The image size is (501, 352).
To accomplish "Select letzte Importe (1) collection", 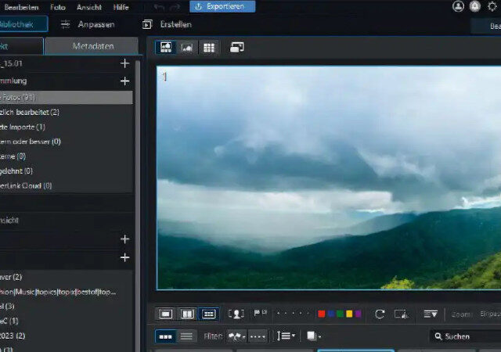I will pos(66,127).
